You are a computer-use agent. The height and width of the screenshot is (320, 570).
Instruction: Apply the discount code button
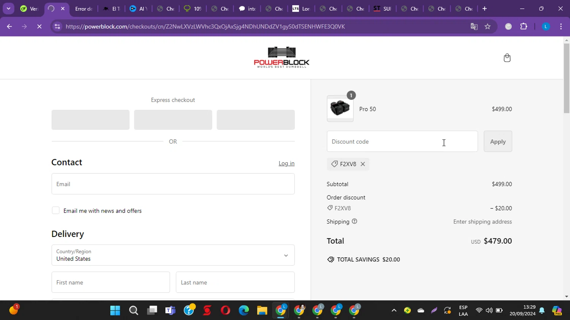tap(498, 141)
